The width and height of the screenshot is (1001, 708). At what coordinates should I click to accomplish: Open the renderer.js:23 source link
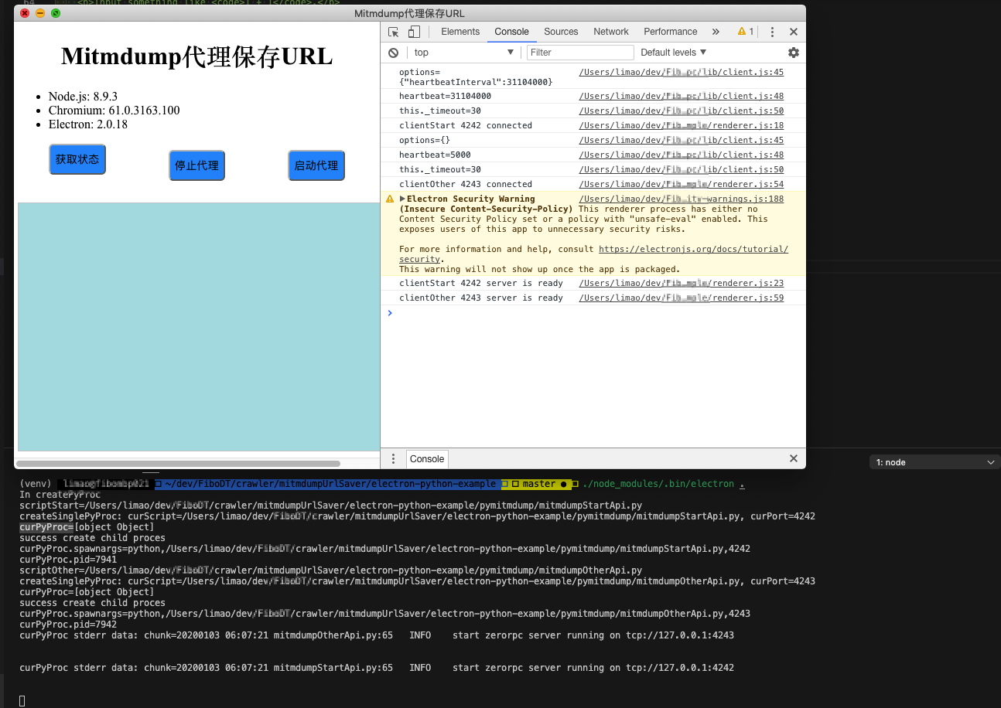click(682, 283)
